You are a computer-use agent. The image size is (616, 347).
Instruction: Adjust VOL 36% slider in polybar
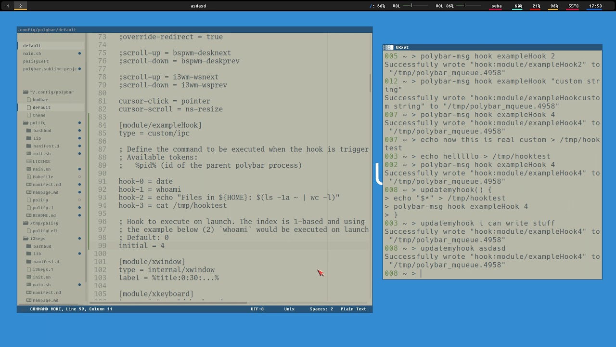pos(468,6)
